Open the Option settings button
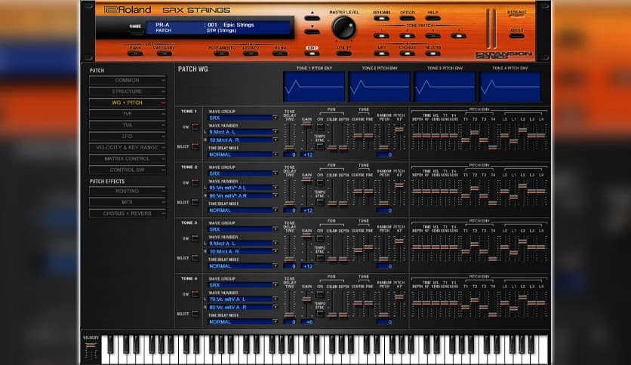The image size is (631, 365). pyautogui.click(x=408, y=18)
